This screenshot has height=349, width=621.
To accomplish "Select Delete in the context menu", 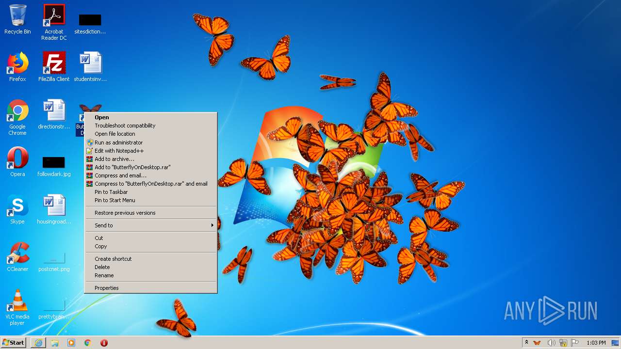I will pyautogui.click(x=150, y=267).
